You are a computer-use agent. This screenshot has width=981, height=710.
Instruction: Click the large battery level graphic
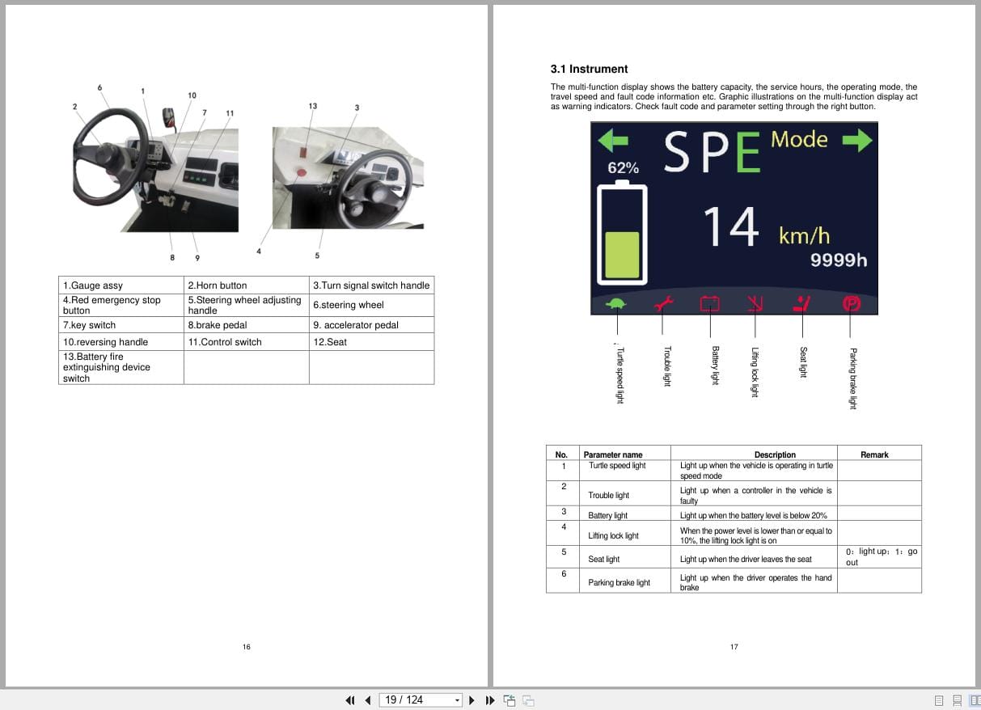pyautogui.click(x=622, y=233)
